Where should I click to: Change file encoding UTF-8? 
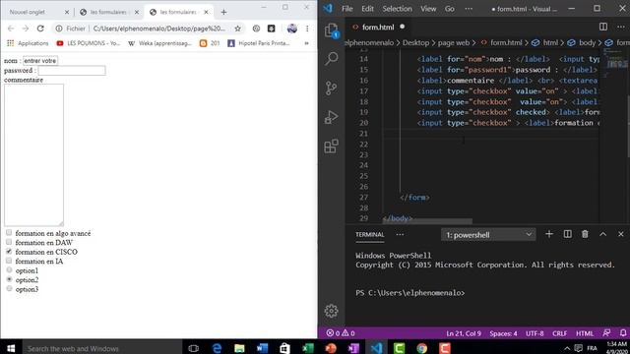[x=535, y=333]
